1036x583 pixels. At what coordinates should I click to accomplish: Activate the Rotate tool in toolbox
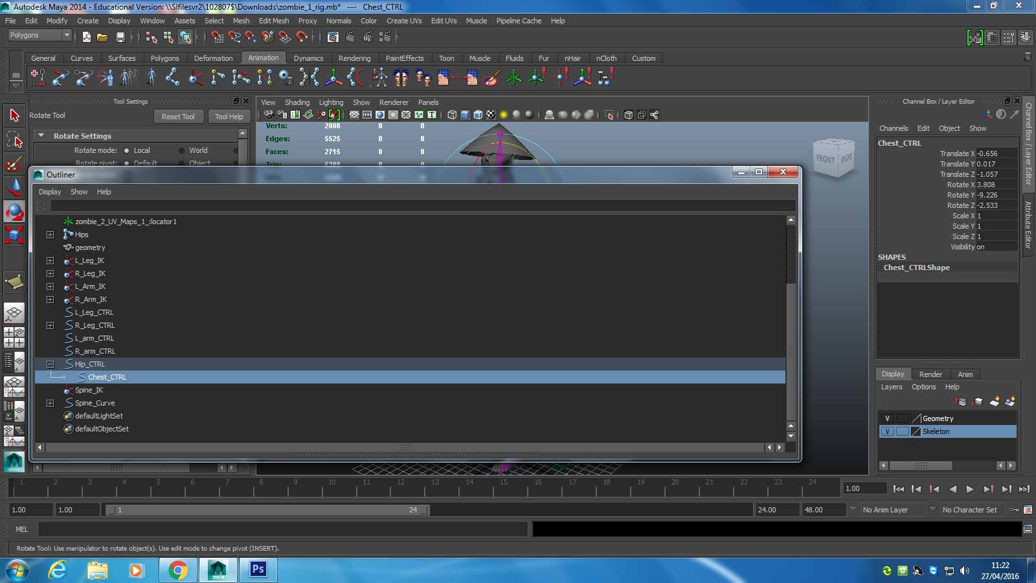point(14,211)
